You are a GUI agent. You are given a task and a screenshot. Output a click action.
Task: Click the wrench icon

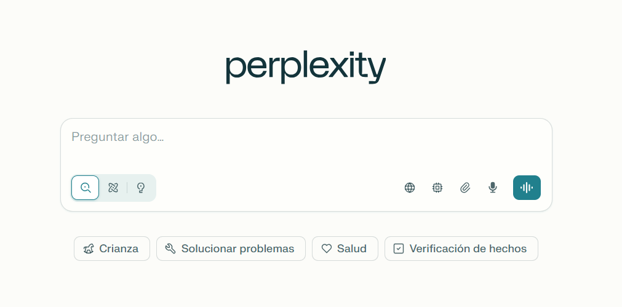coord(170,249)
